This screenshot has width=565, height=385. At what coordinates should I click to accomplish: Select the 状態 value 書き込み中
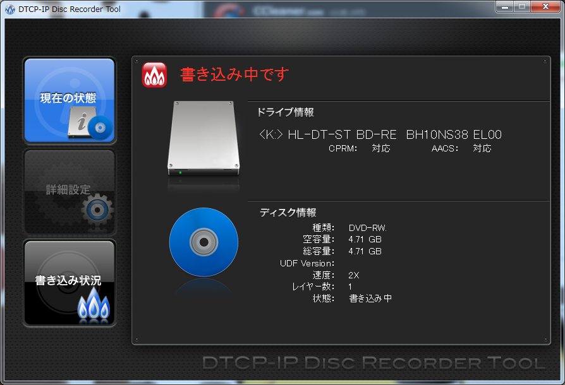370,299
